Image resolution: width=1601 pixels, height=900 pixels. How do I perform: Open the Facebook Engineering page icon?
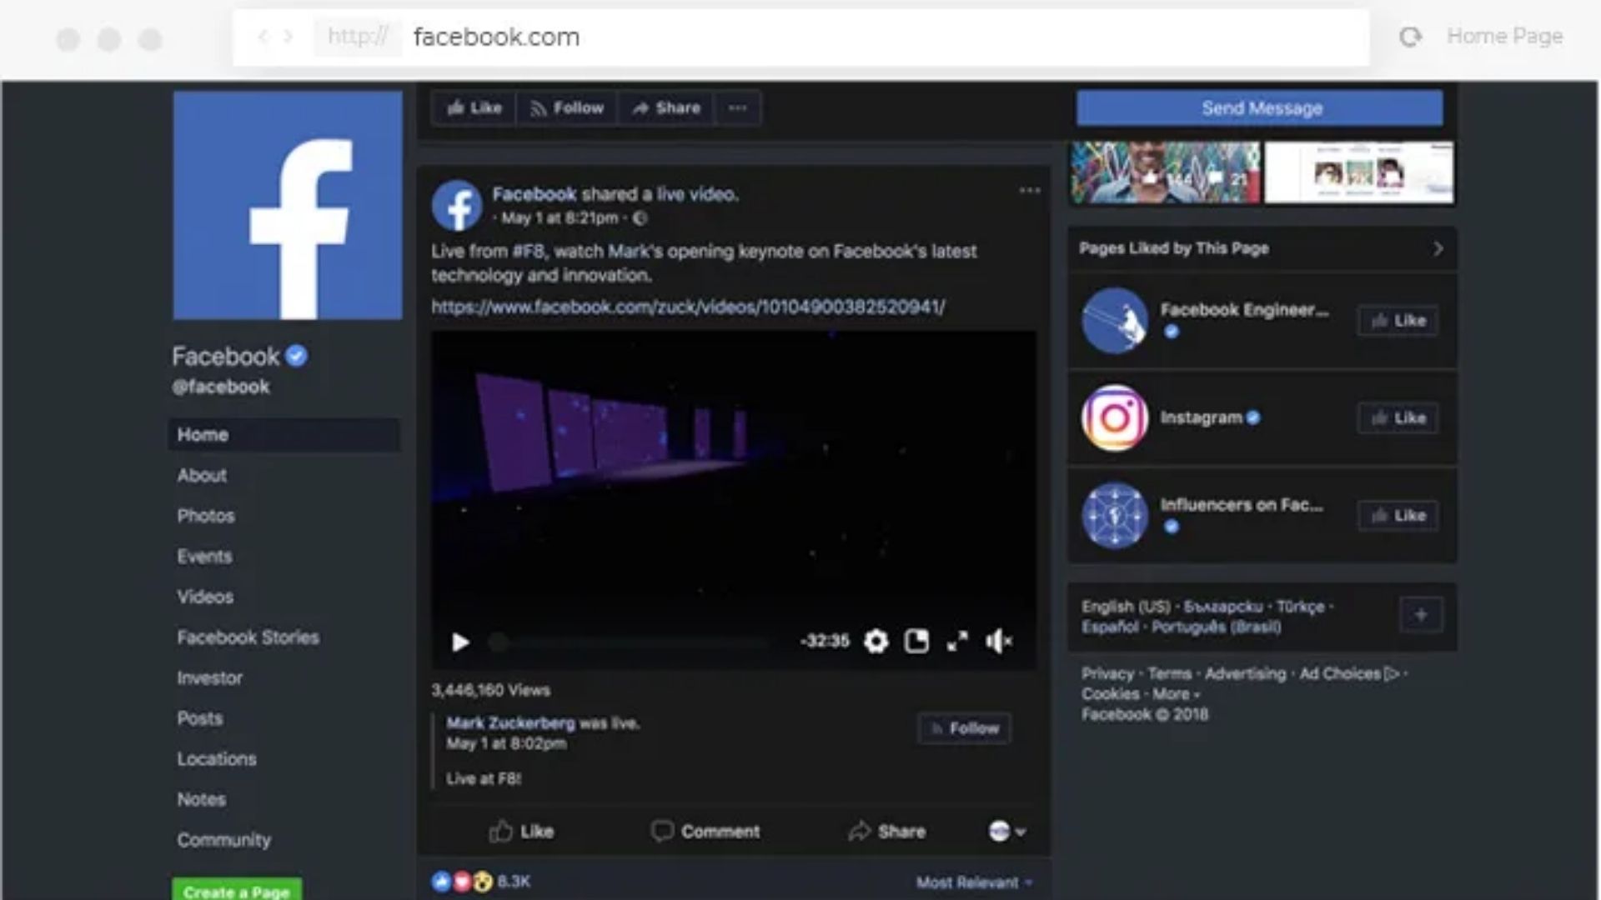(x=1114, y=321)
